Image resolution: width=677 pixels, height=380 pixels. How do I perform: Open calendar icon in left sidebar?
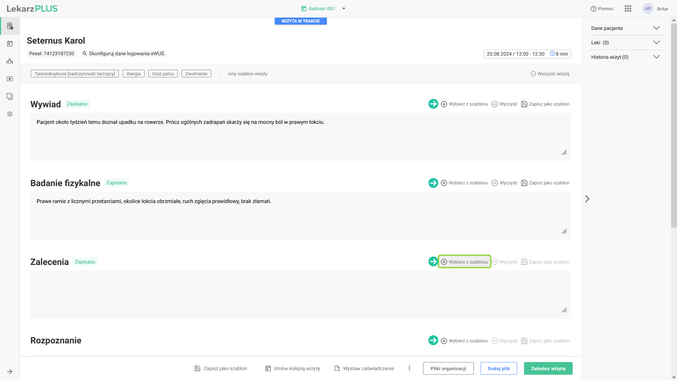coord(10,44)
